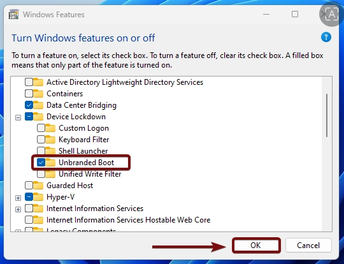The height and width of the screenshot is (264, 344).
Task: Click the translate overlay icon at top right
Action: point(331,15)
